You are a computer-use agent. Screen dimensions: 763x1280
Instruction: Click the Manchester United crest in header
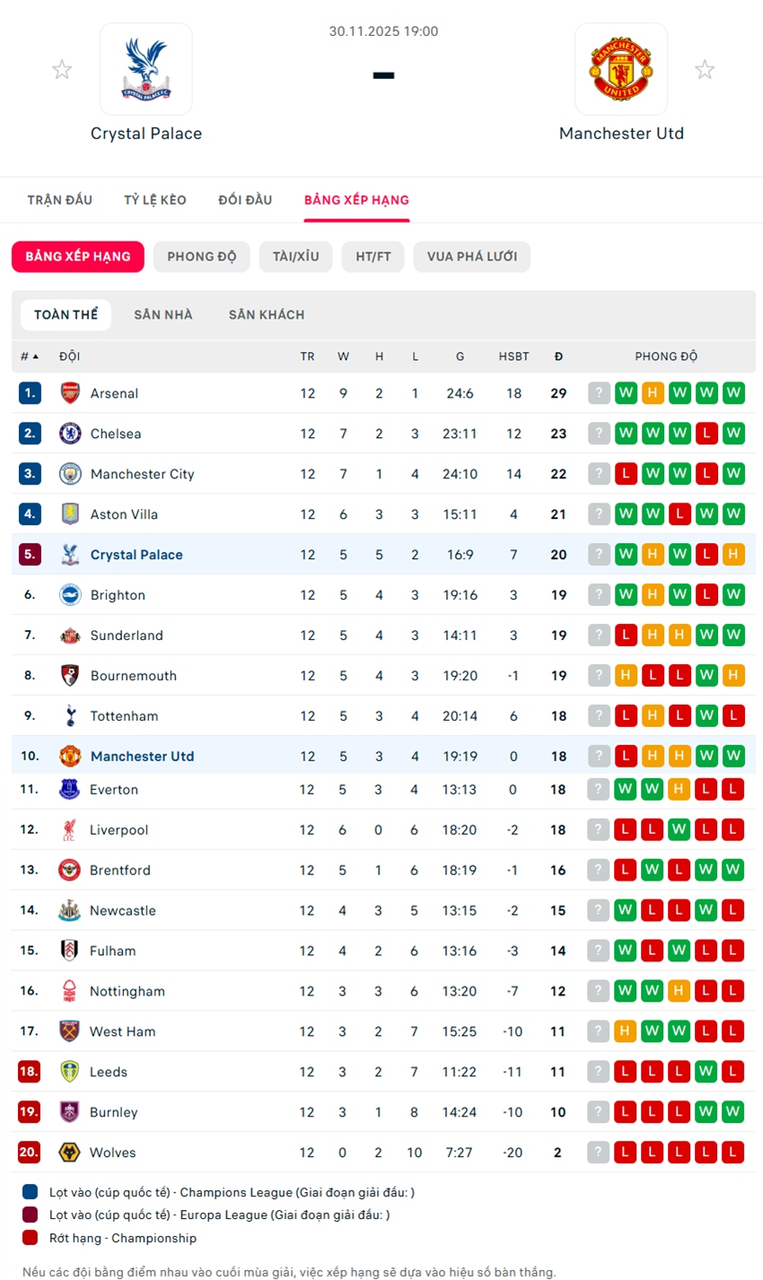[620, 69]
